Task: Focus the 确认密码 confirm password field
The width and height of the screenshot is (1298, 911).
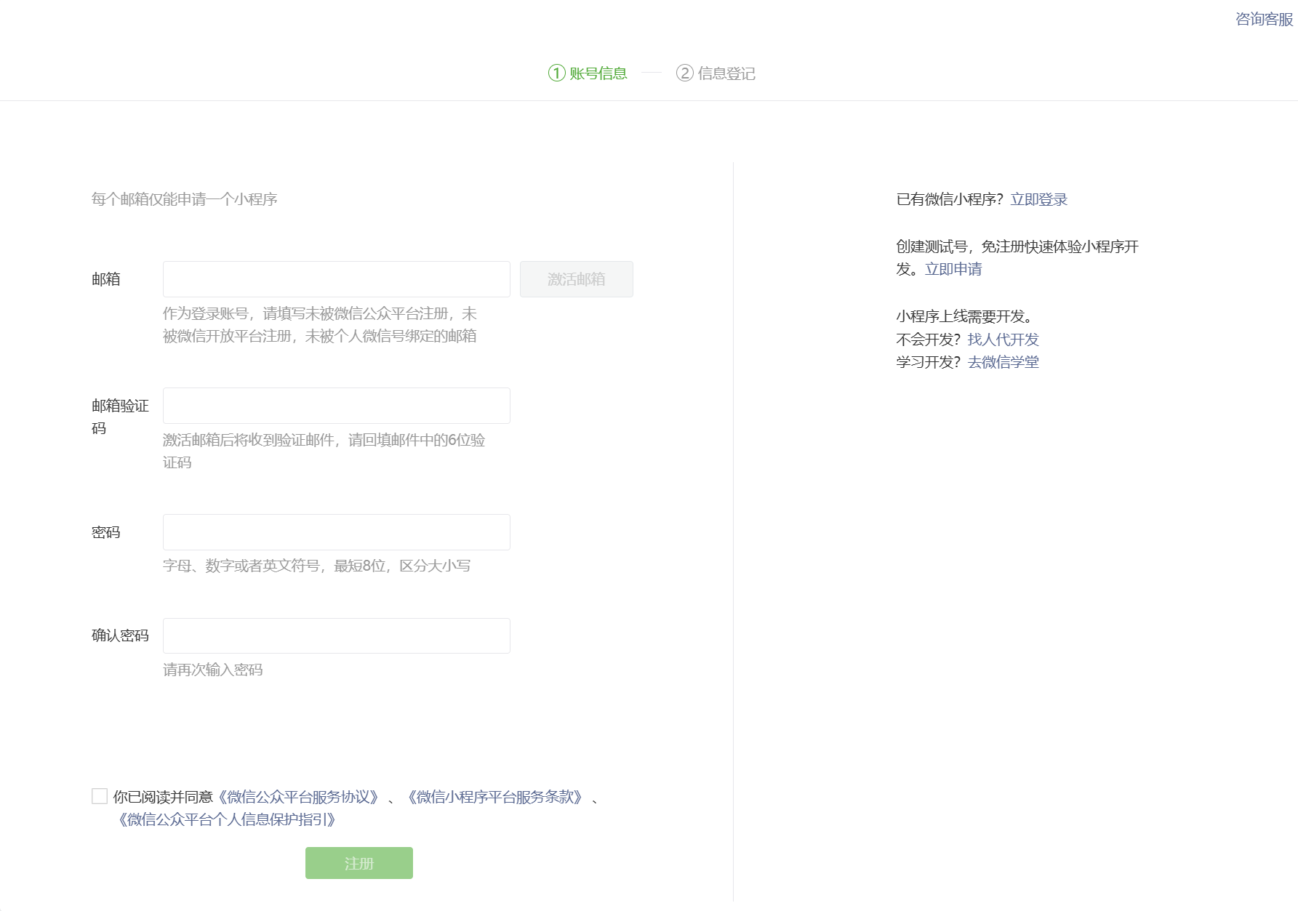Action: click(337, 636)
